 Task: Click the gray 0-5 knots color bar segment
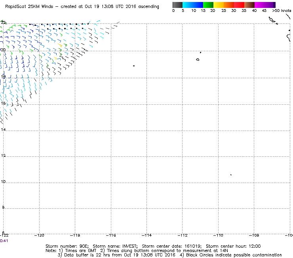[x=177, y=5]
